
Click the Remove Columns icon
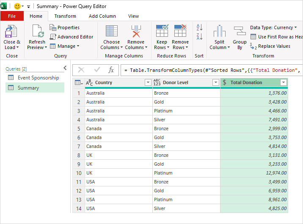(x=136, y=31)
